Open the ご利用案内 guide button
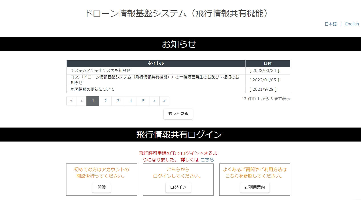361x200 pixels. coord(255,187)
